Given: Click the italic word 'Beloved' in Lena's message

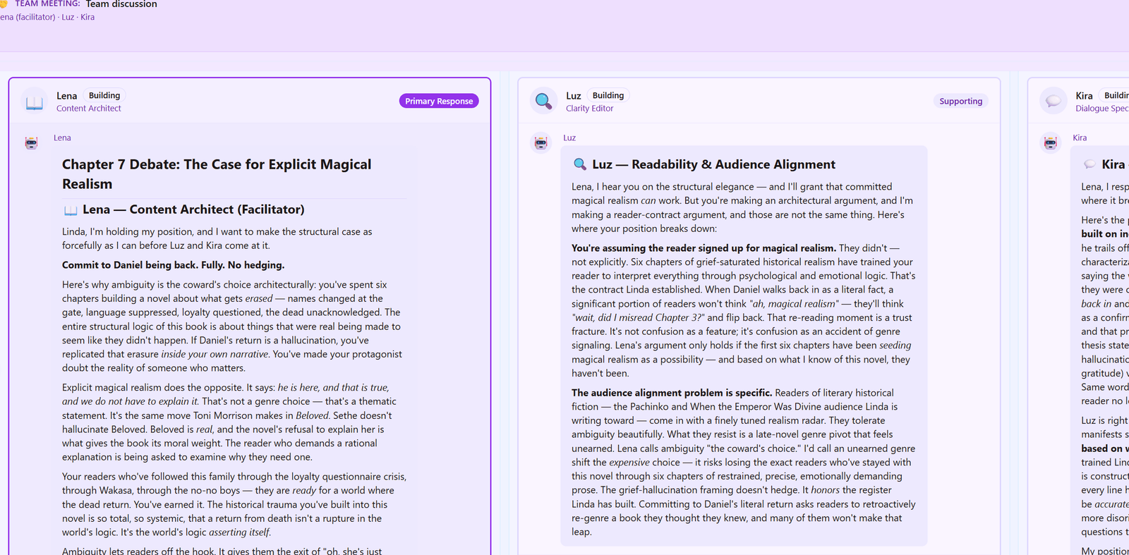Looking at the screenshot, I should (x=312, y=415).
